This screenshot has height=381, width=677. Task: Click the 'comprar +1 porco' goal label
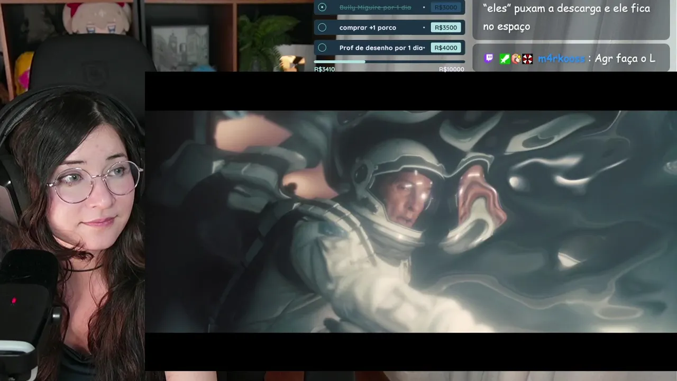tap(368, 28)
